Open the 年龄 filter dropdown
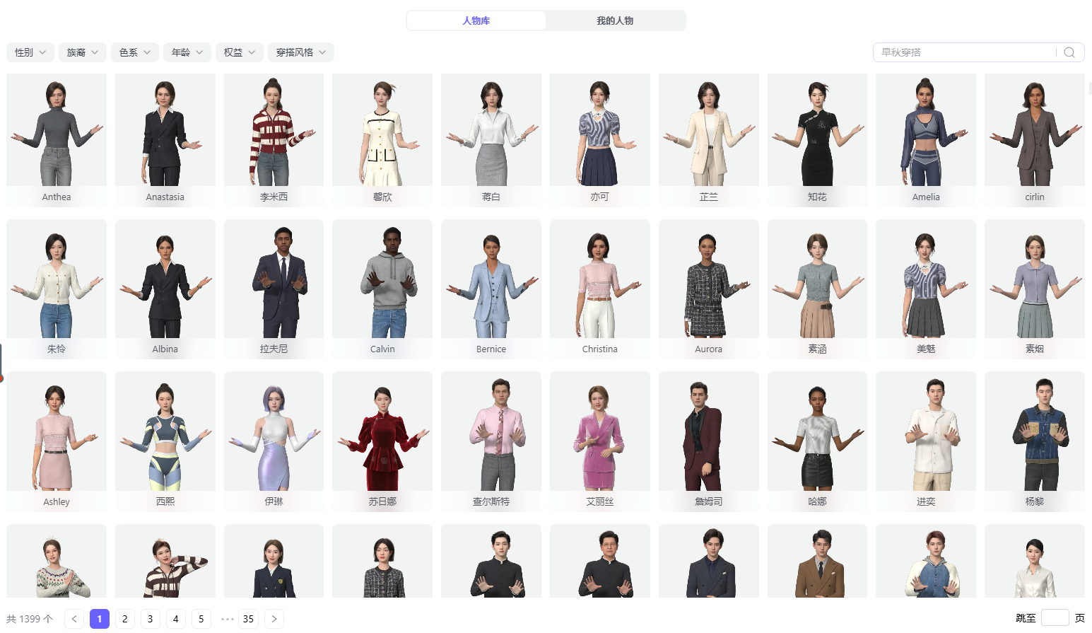Image resolution: width=1092 pixels, height=633 pixels. pos(187,52)
